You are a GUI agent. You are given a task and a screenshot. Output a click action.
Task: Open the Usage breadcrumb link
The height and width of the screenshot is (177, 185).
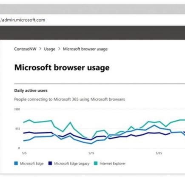pos(49,49)
